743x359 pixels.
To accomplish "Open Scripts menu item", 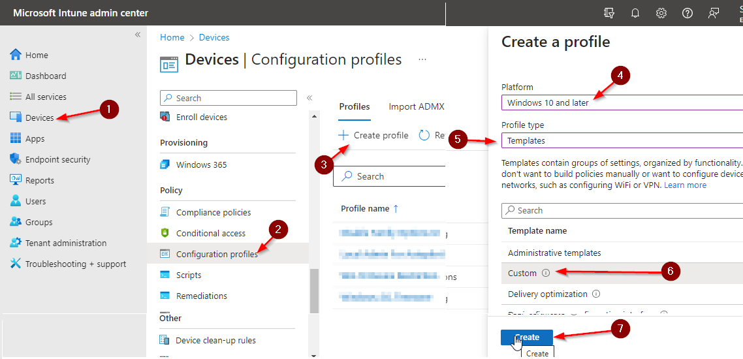I will [x=181, y=275].
